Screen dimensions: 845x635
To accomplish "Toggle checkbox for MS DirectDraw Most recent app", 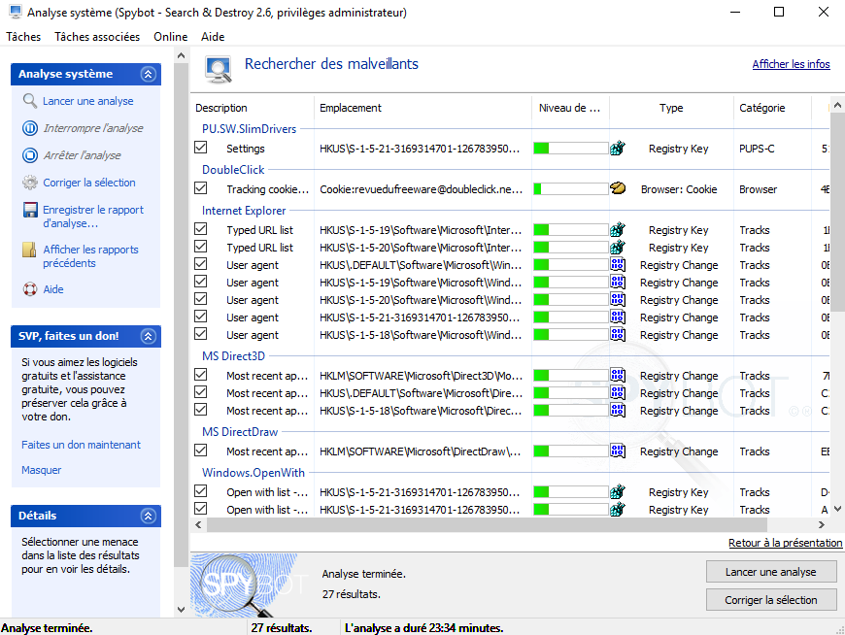I will pos(200,450).
